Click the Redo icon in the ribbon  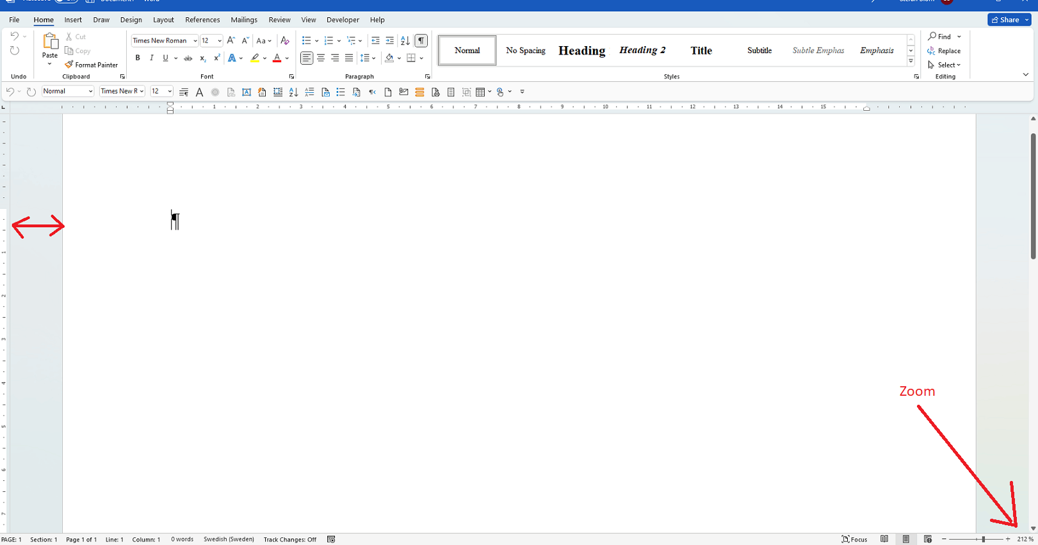click(x=14, y=51)
